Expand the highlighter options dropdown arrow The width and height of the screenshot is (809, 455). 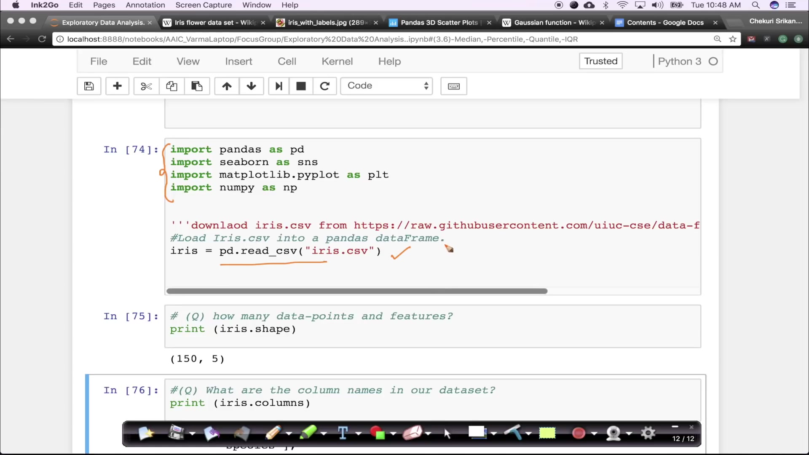[x=324, y=434]
